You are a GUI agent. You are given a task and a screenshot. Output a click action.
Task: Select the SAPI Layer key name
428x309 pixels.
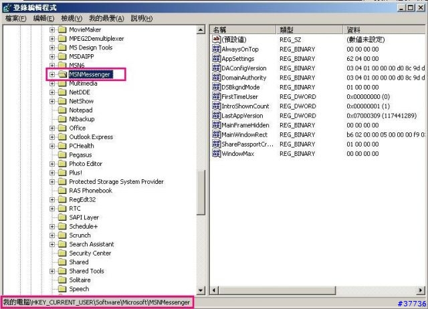84,217
